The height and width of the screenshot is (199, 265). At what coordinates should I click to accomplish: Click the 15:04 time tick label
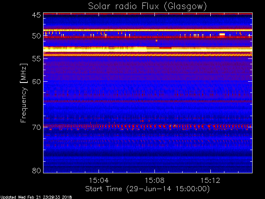coord(99,180)
